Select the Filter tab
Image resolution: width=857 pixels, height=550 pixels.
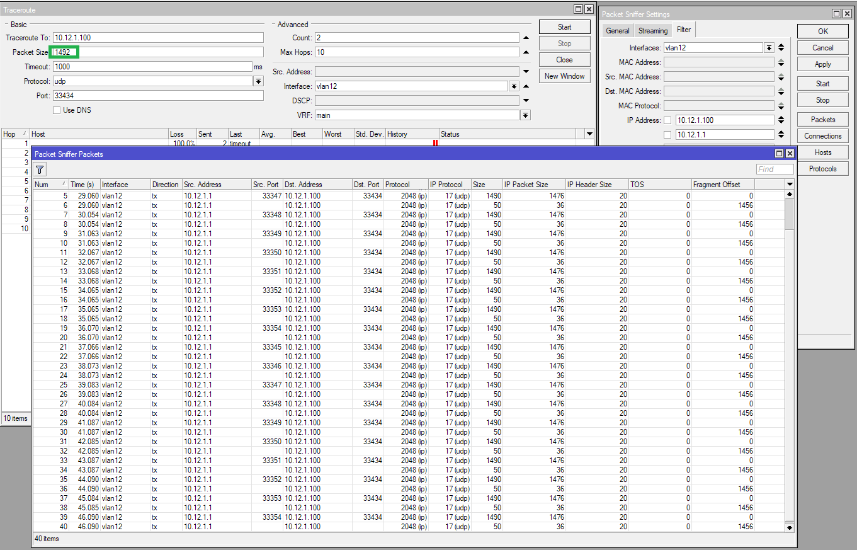[x=683, y=30]
